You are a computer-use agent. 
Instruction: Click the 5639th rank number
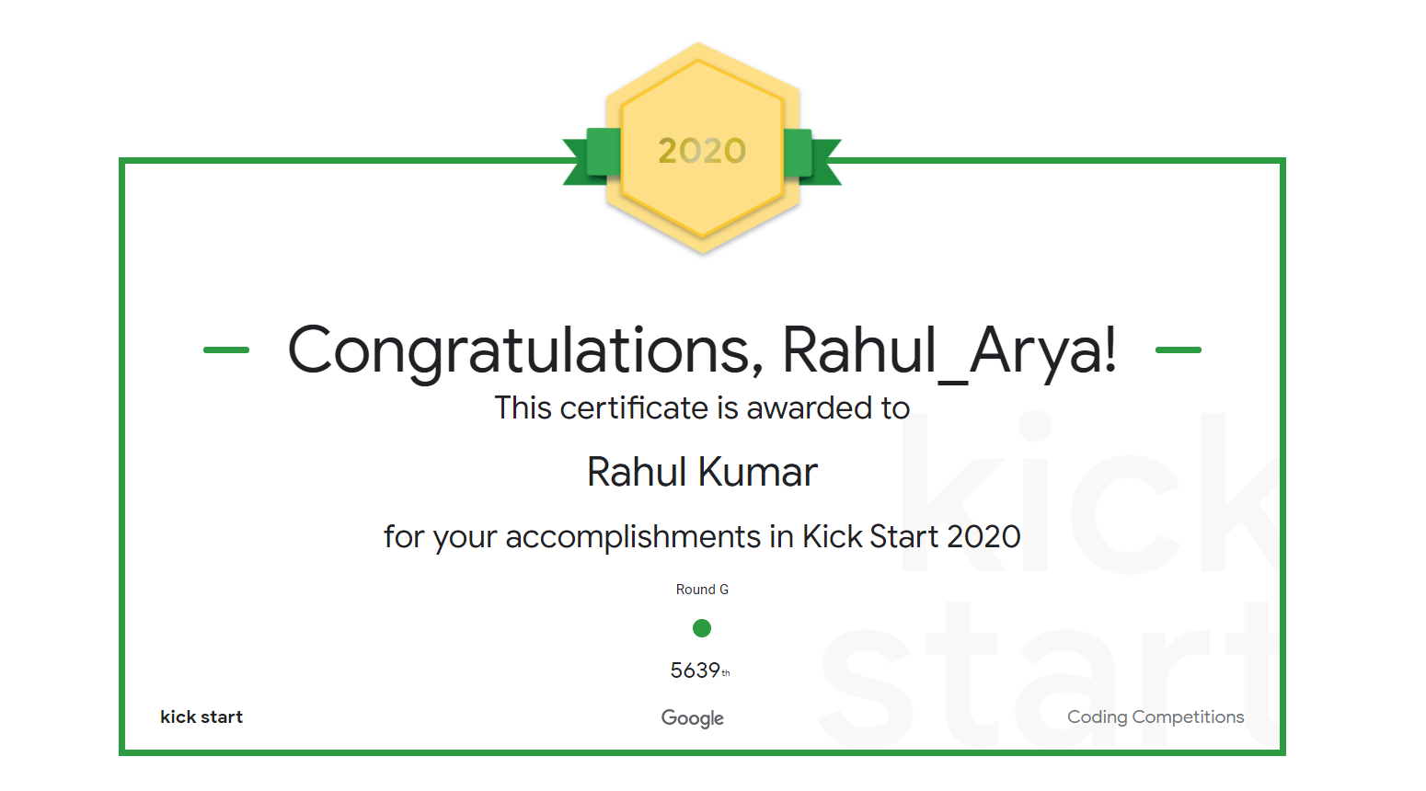[x=697, y=671]
